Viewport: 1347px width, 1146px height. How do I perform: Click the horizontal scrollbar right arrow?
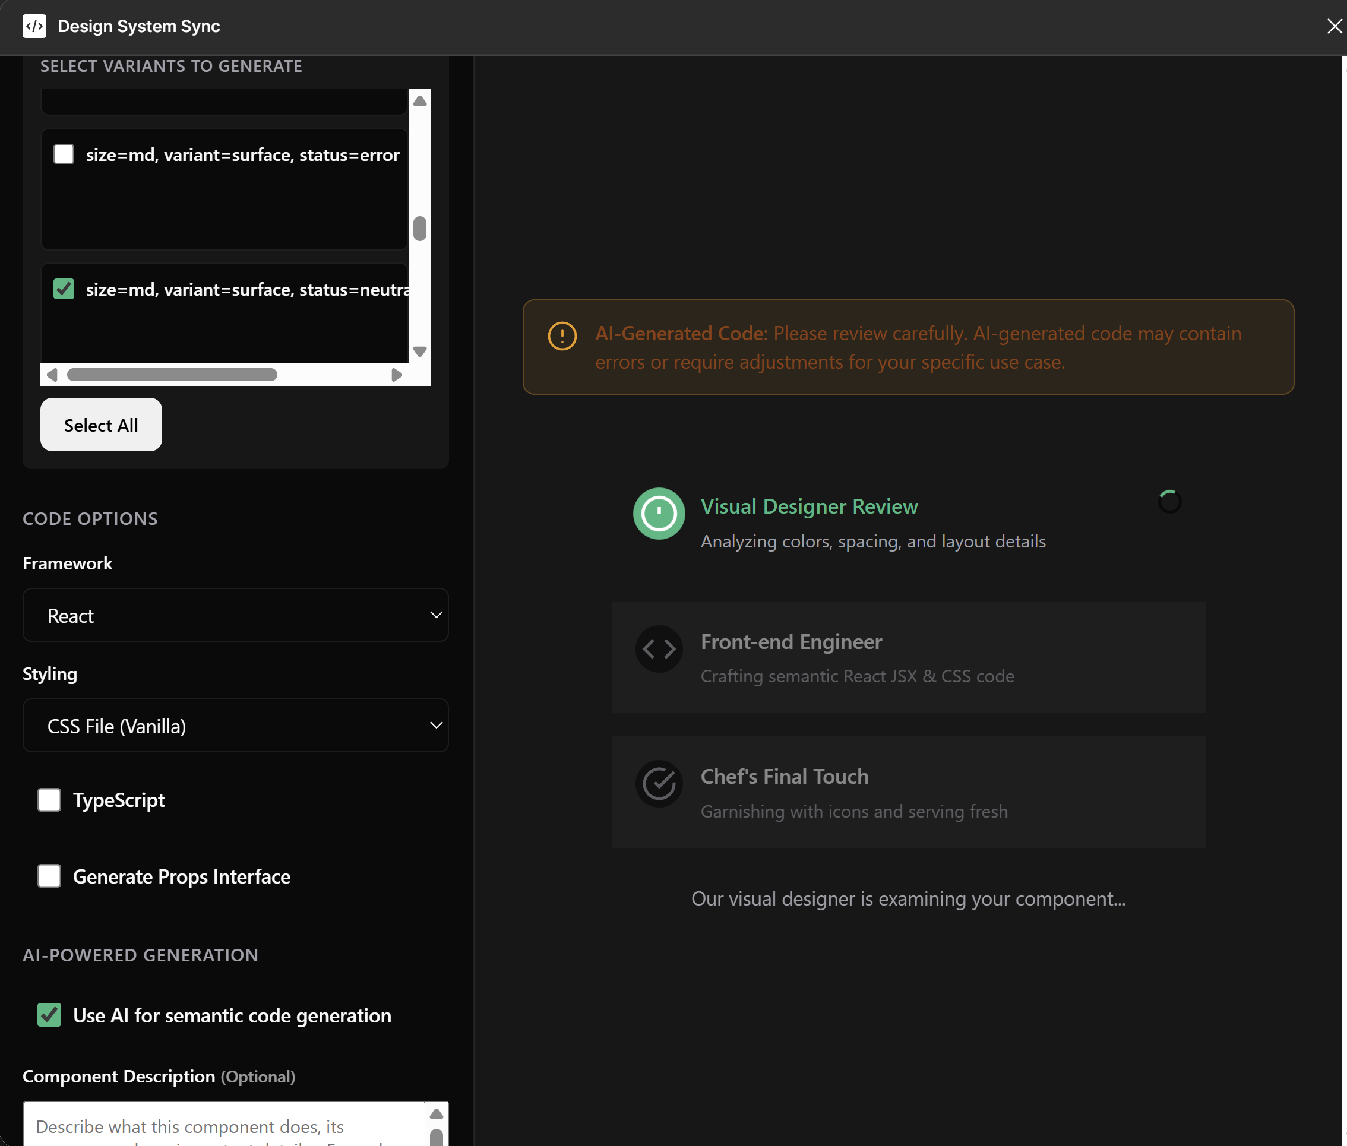coord(397,374)
